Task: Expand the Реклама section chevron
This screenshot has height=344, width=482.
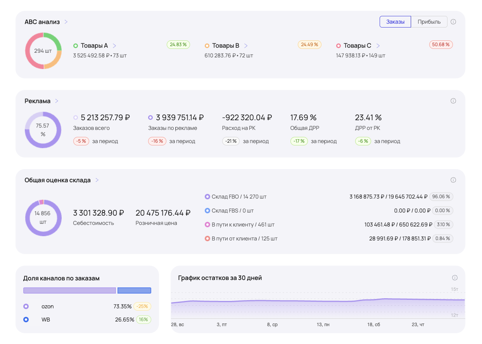Action: click(57, 101)
